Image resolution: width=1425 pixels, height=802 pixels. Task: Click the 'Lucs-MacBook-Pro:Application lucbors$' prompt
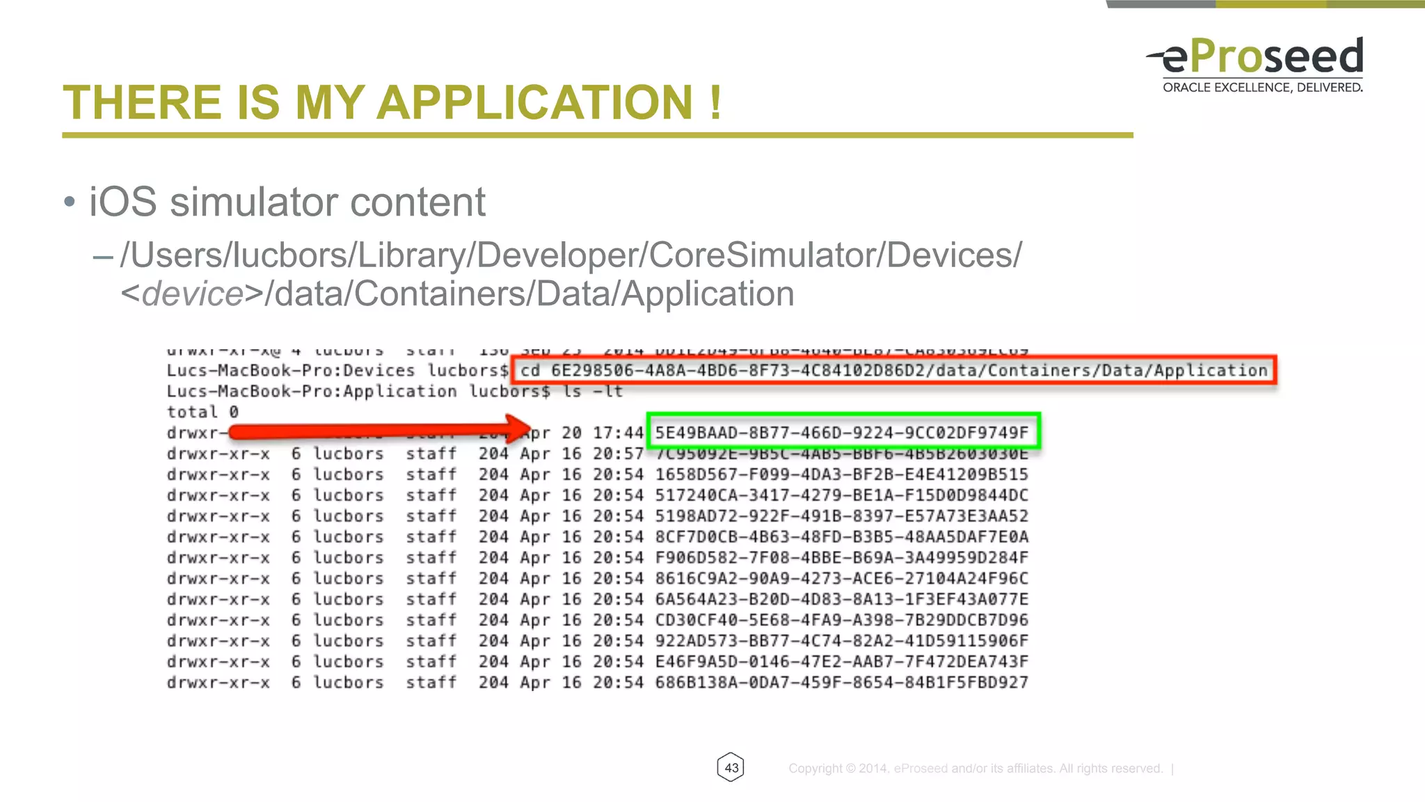pyautogui.click(x=358, y=391)
